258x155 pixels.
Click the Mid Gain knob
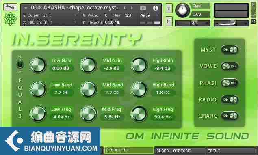(88, 65)
